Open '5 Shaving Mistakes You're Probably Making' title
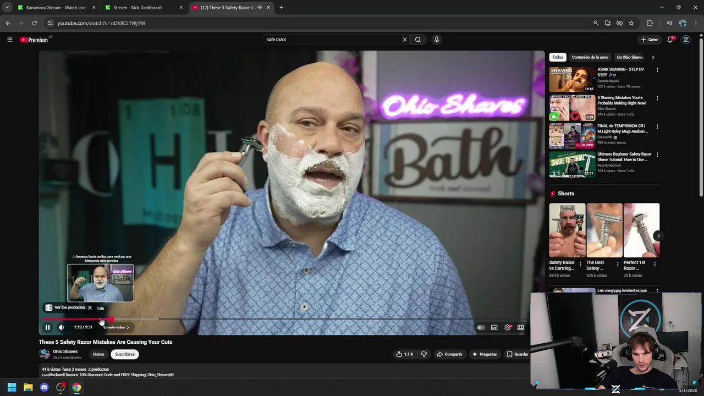704x396 pixels. (x=621, y=100)
